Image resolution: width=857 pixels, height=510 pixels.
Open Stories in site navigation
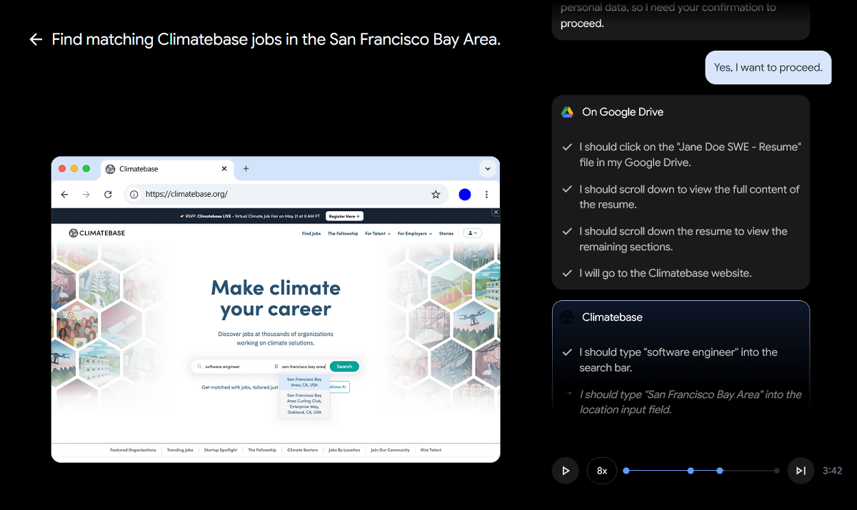[x=446, y=233]
